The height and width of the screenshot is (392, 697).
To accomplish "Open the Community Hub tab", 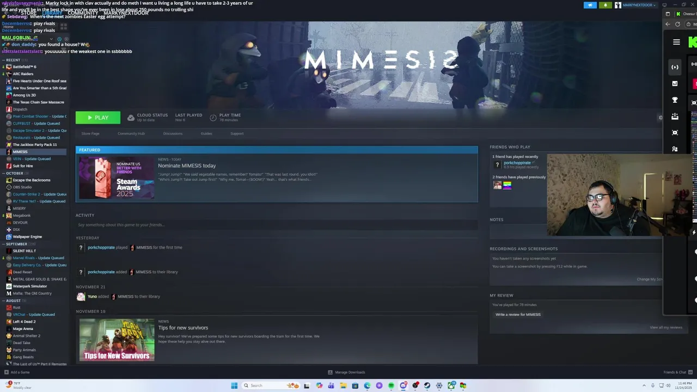I will tap(131, 133).
